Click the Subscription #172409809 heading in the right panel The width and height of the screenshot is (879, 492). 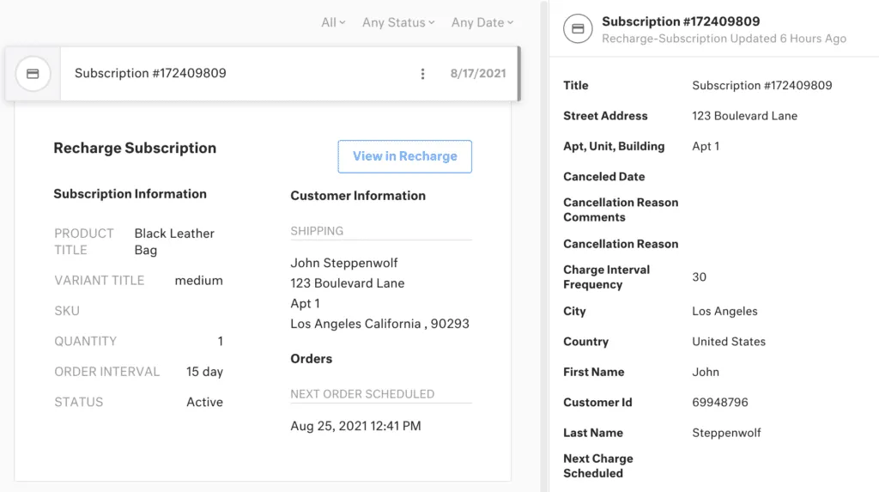click(681, 21)
